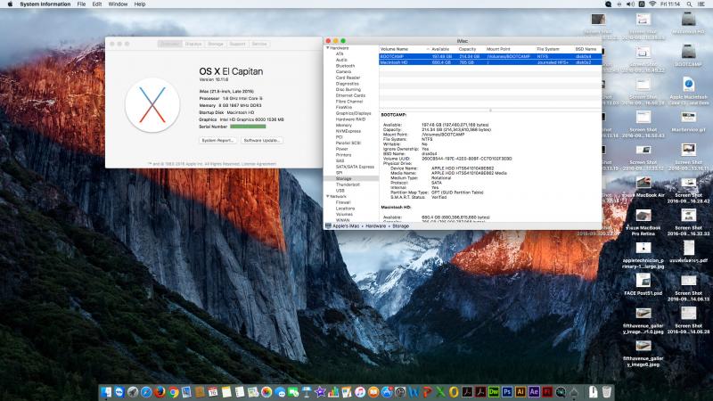Select MacService.gif on the desktop

pyautogui.click(x=688, y=118)
